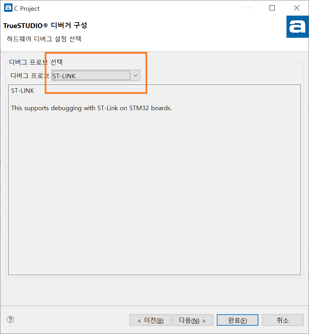Viewport: 309px width, 334px height.
Task: Open the debug probe ST-LINK dropdown
Action: (96, 76)
